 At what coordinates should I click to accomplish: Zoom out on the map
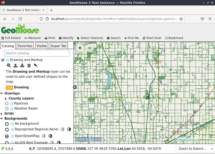[89, 48]
